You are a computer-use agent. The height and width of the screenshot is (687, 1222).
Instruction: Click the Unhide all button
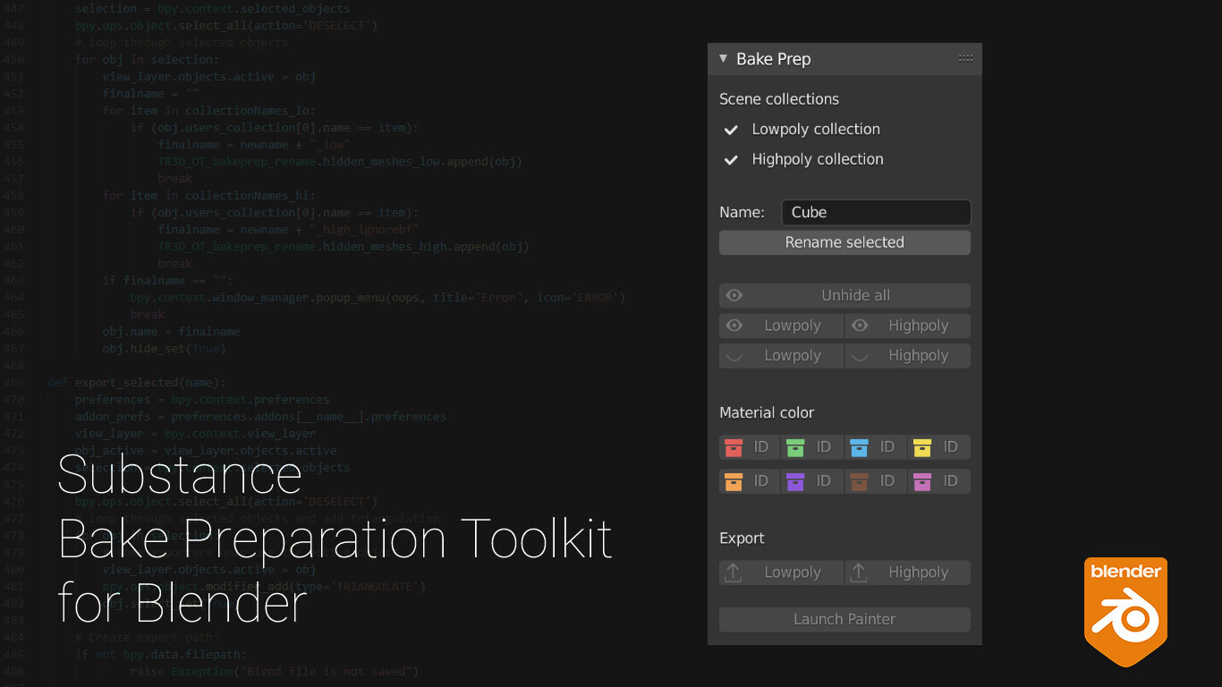coord(844,296)
